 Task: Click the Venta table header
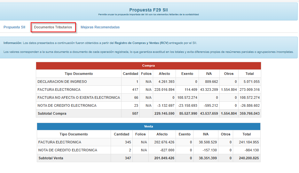pos(149,126)
